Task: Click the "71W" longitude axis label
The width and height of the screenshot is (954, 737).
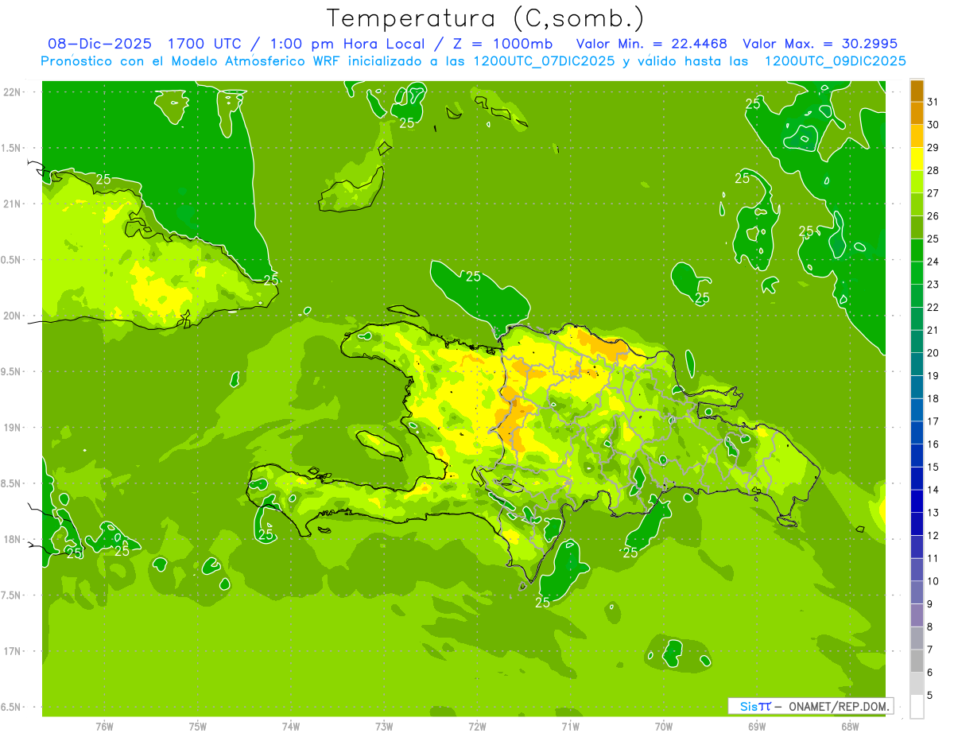Action: (x=570, y=727)
